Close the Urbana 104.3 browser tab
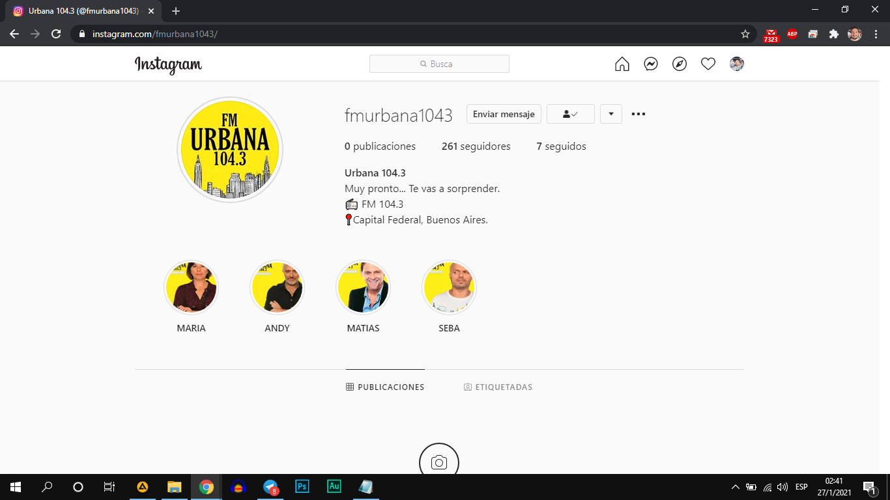 click(151, 11)
